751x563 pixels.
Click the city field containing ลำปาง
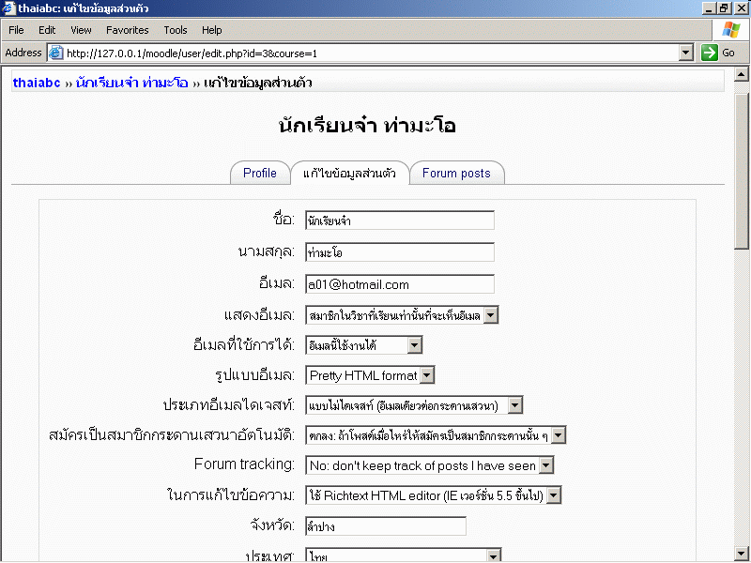(x=386, y=526)
